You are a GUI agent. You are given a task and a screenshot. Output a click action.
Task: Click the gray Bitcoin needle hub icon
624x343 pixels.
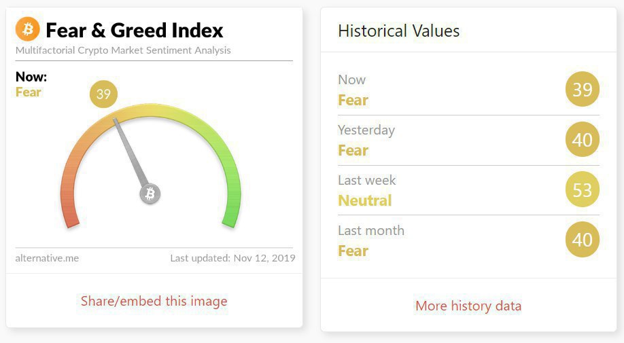(150, 194)
